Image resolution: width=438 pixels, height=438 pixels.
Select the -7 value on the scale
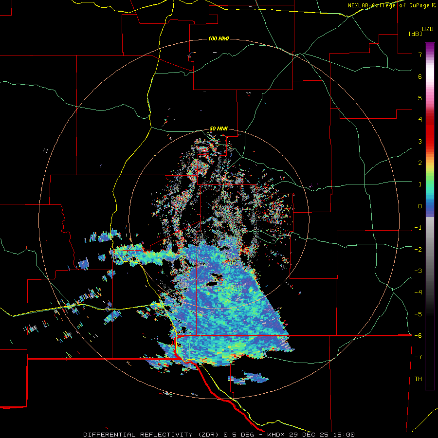point(418,357)
